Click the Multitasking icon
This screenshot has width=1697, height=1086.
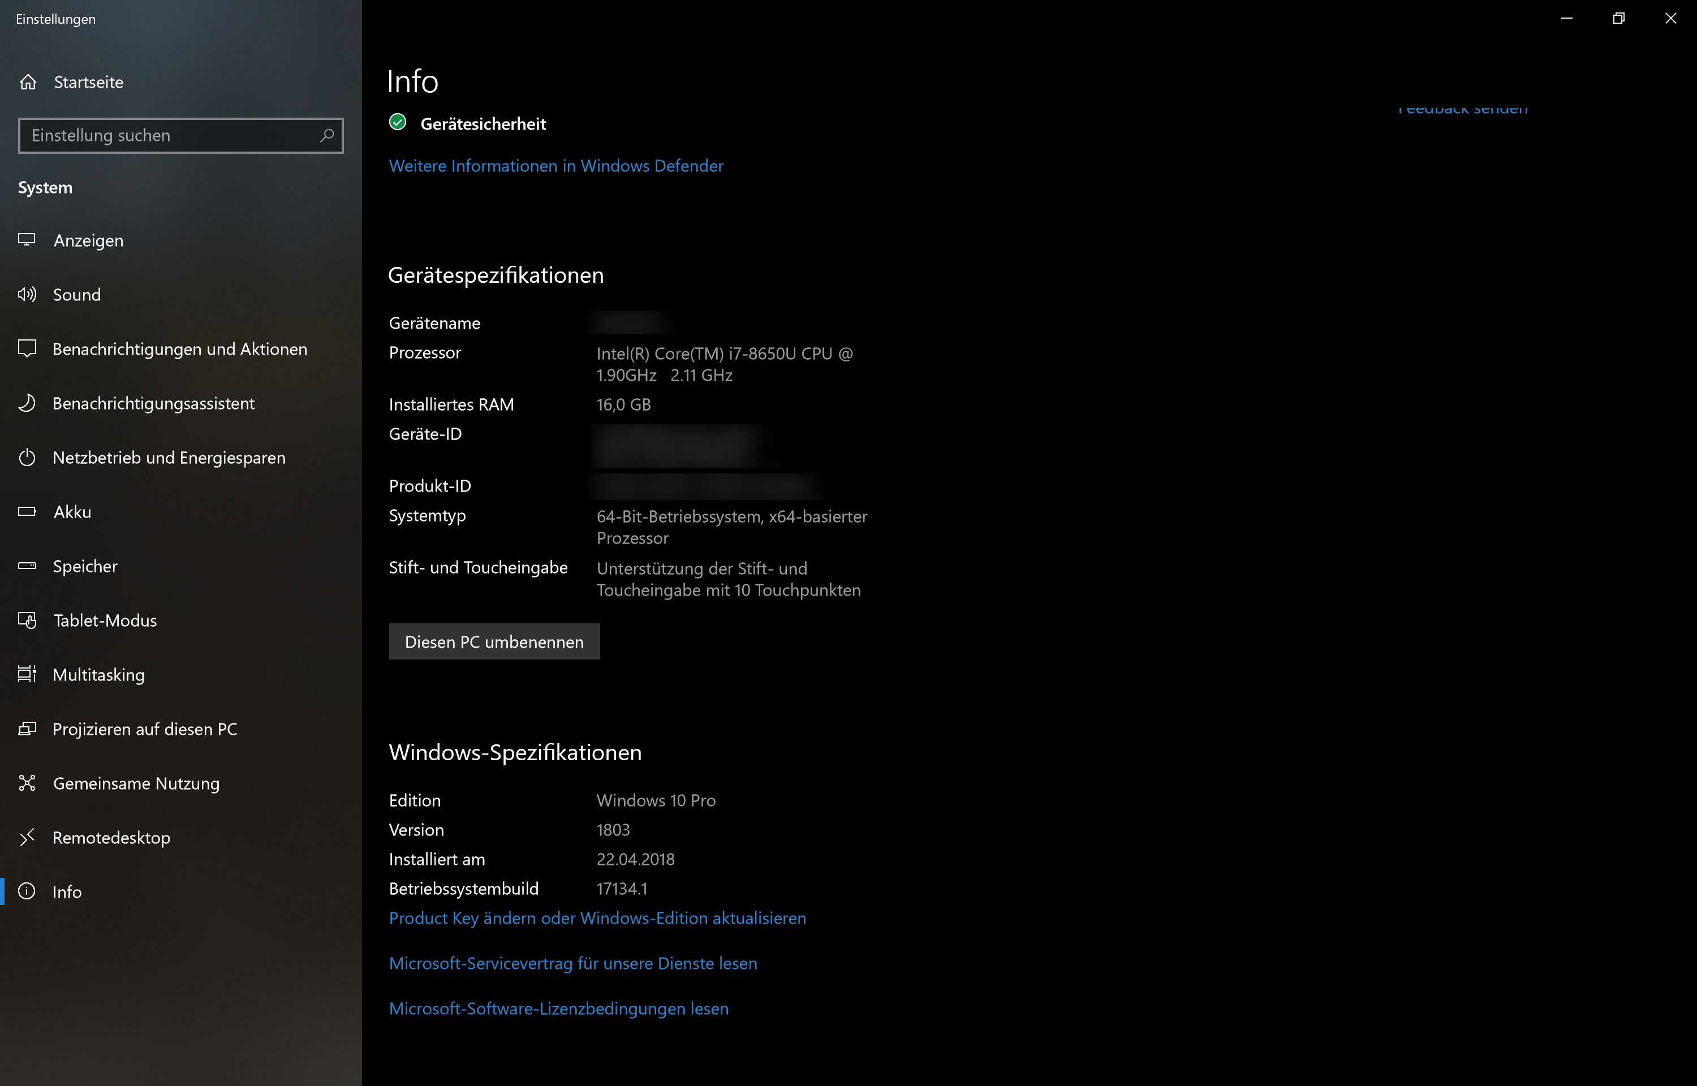point(27,674)
